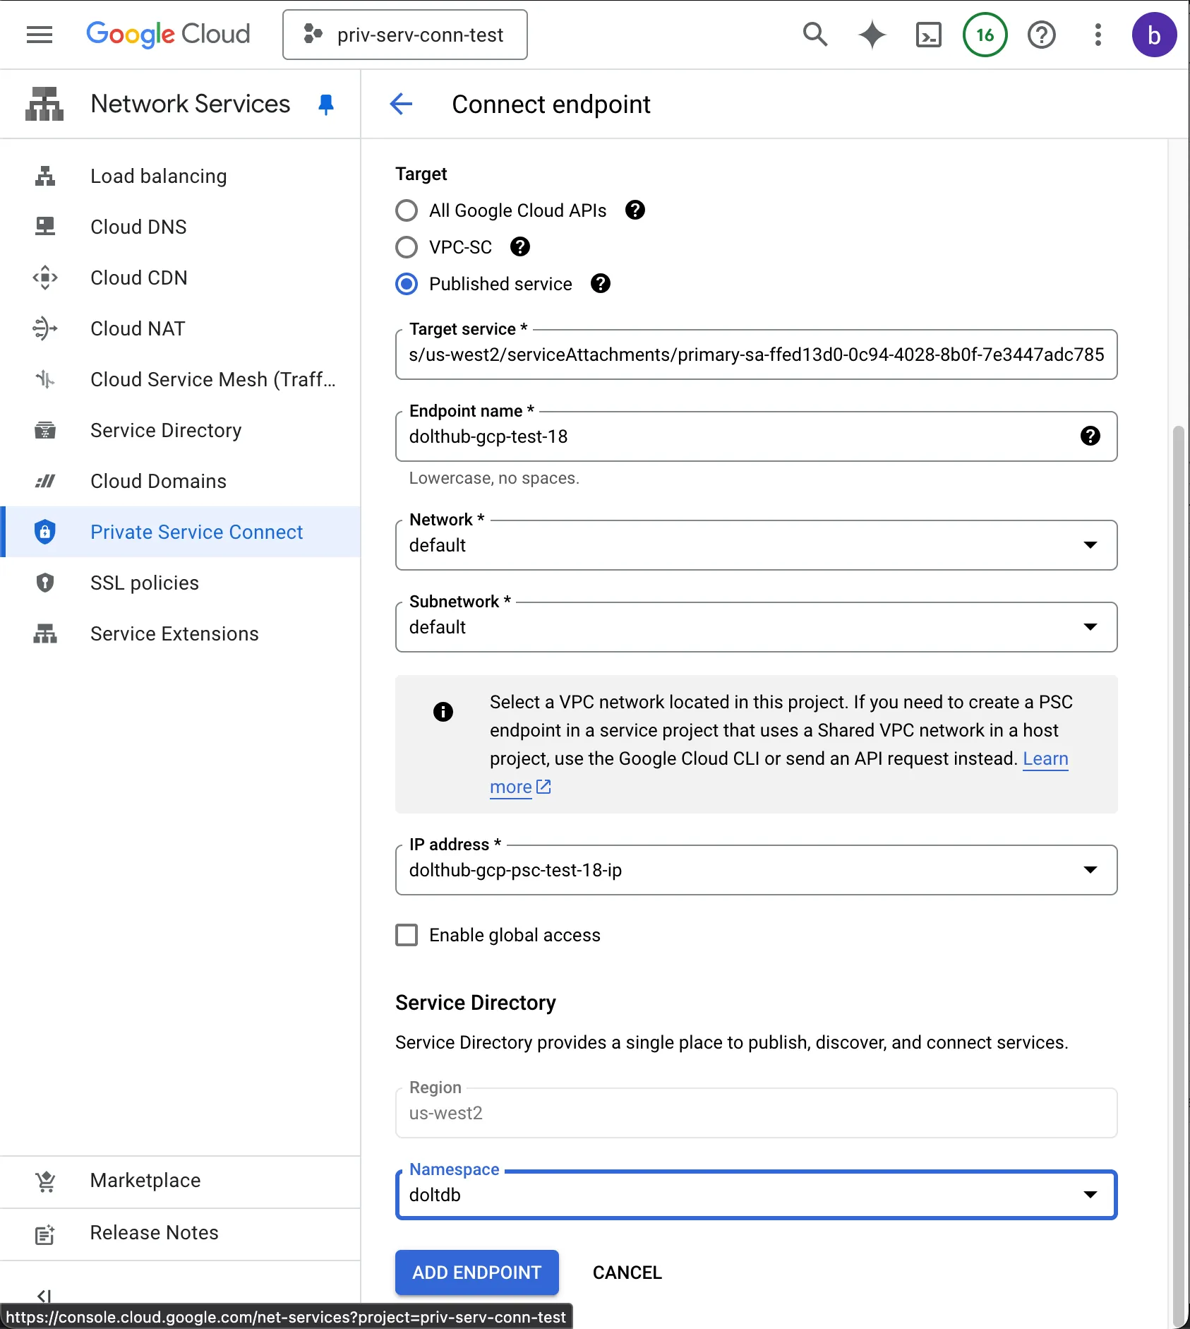Image resolution: width=1190 pixels, height=1329 pixels.
Task: Open the Private Service Connect section
Action: 196,532
